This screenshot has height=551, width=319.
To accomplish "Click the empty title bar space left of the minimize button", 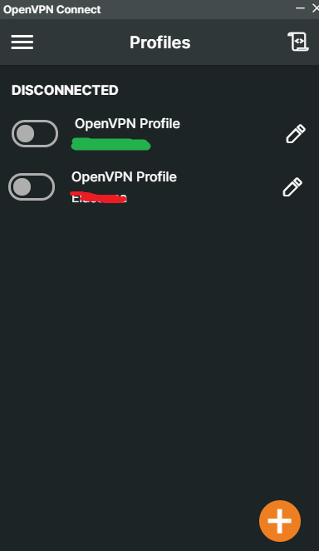I will 196,9.
